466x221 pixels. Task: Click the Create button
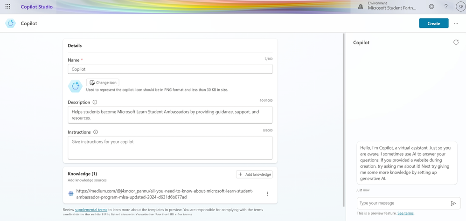(x=434, y=23)
